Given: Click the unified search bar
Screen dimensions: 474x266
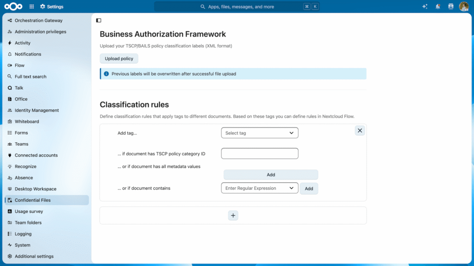Looking at the screenshot, I should (237, 6).
